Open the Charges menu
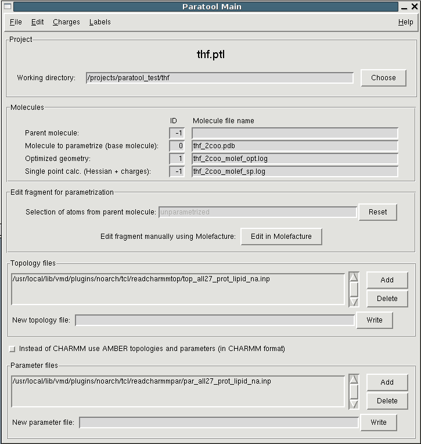The width and height of the screenshot is (421, 444). pyautogui.click(x=66, y=22)
